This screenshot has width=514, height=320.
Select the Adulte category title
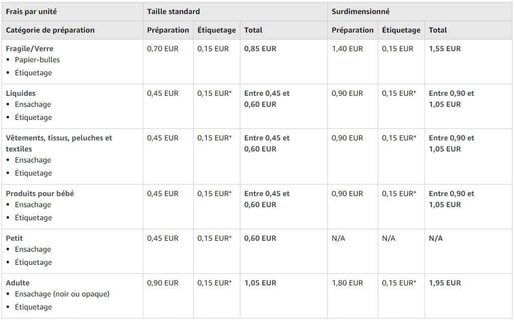tap(18, 283)
